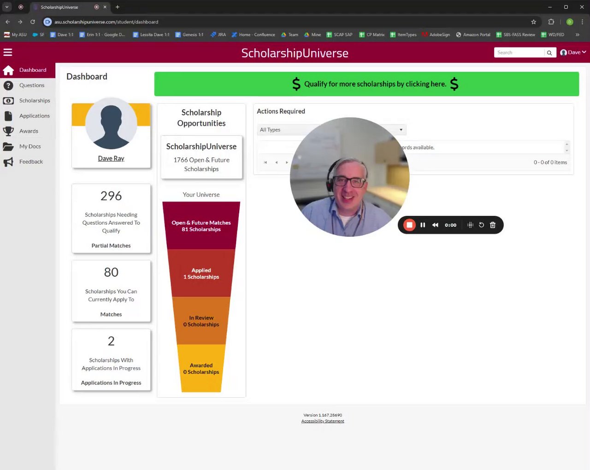The image size is (590, 470).
Task: Restart the recording with the circular arrow
Action: tap(481, 225)
